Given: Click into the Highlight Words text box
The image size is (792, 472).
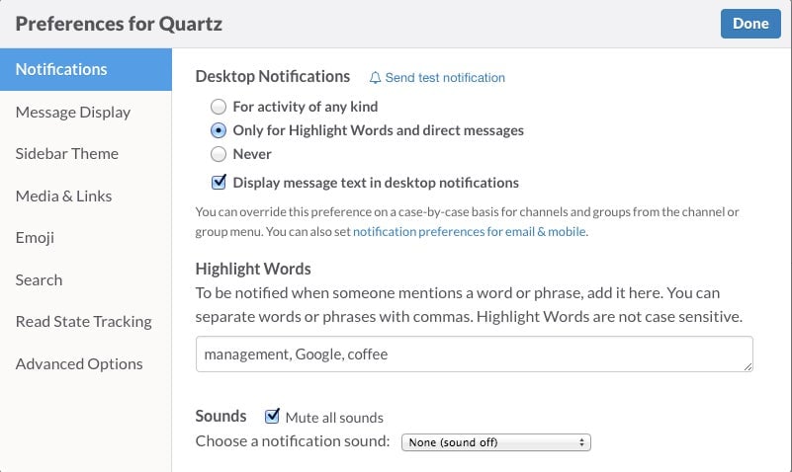Looking at the screenshot, I should tap(475, 354).
